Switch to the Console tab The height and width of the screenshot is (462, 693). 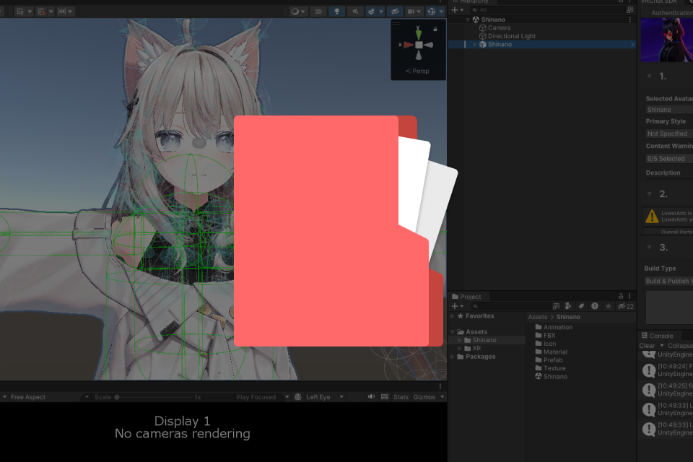pos(657,336)
